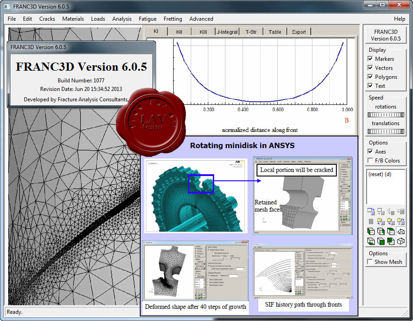
Task: Click the greyed window-with-up-arrow view icon
Action: [381, 212]
